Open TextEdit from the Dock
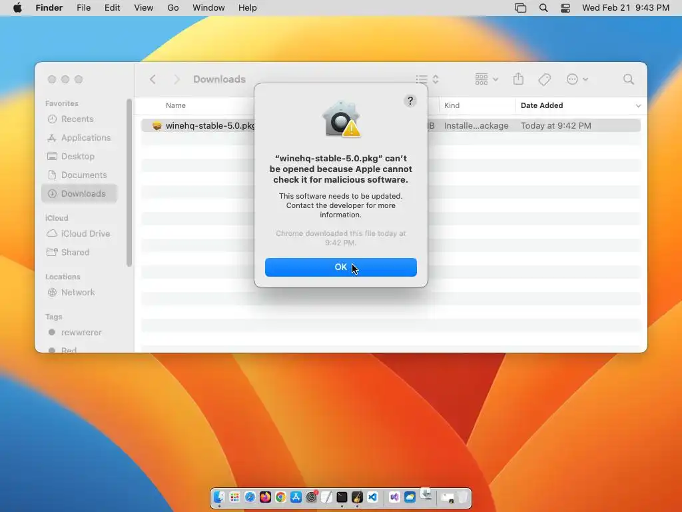682x512 pixels. pyautogui.click(x=326, y=497)
